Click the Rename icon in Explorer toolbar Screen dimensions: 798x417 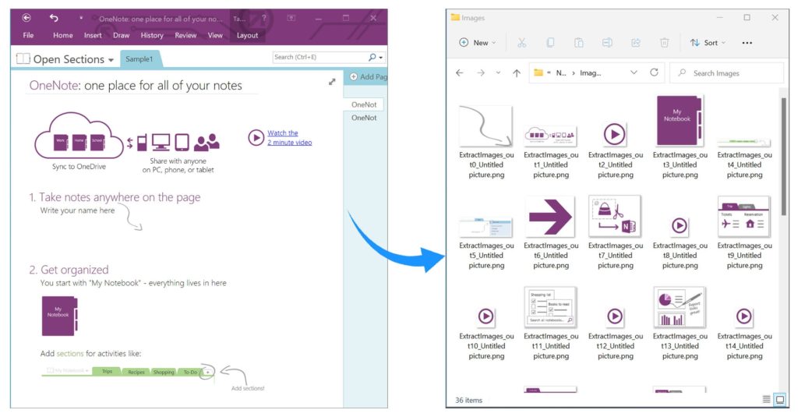pyautogui.click(x=607, y=43)
